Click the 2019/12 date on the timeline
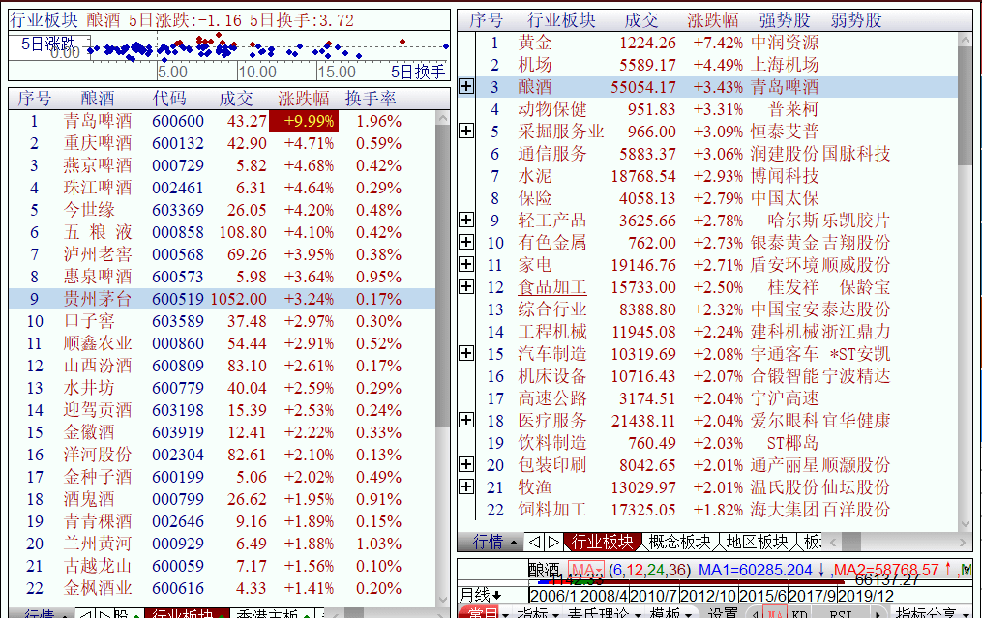Screen dimensions: 982x618 click(x=866, y=596)
